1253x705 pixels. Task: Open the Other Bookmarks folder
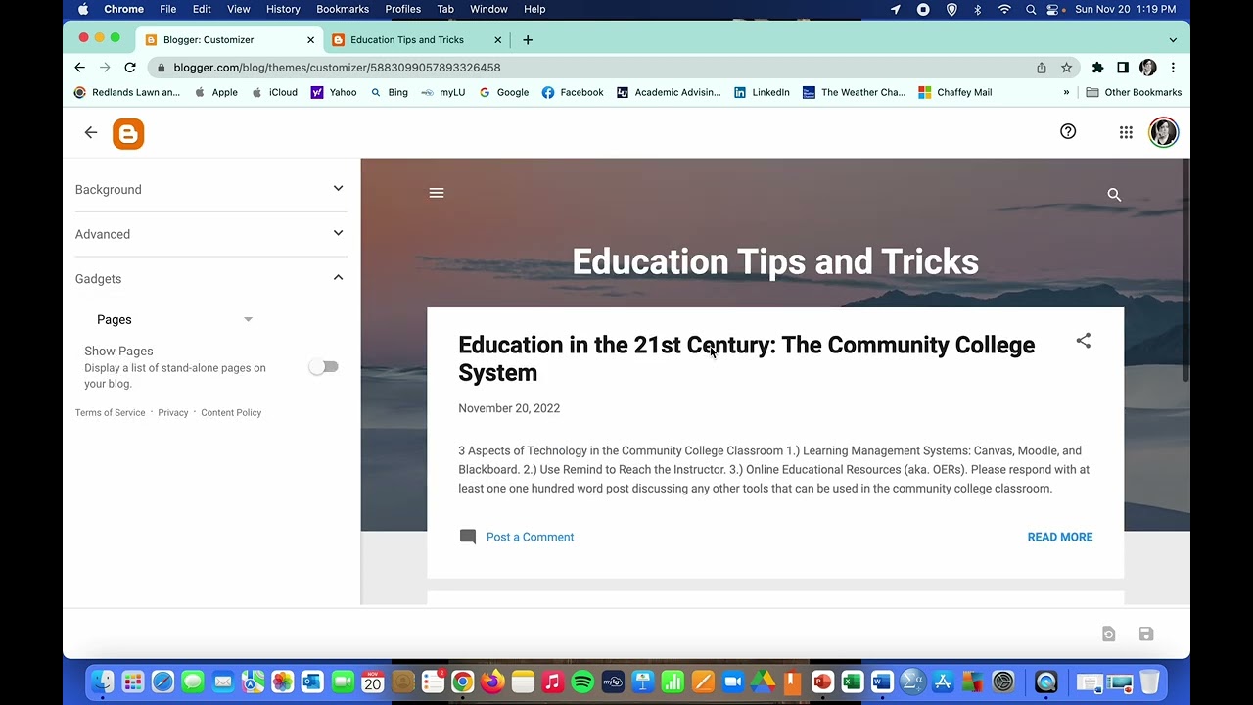pos(1134,92)
